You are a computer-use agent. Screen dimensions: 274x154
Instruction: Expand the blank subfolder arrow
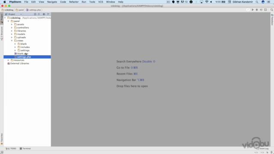(x=15, y=44)
